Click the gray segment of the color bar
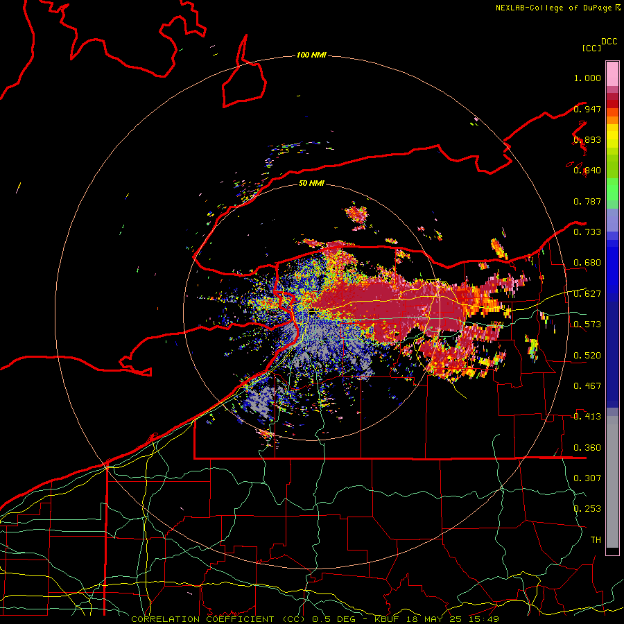624x624 pixels. pos(612,482)
